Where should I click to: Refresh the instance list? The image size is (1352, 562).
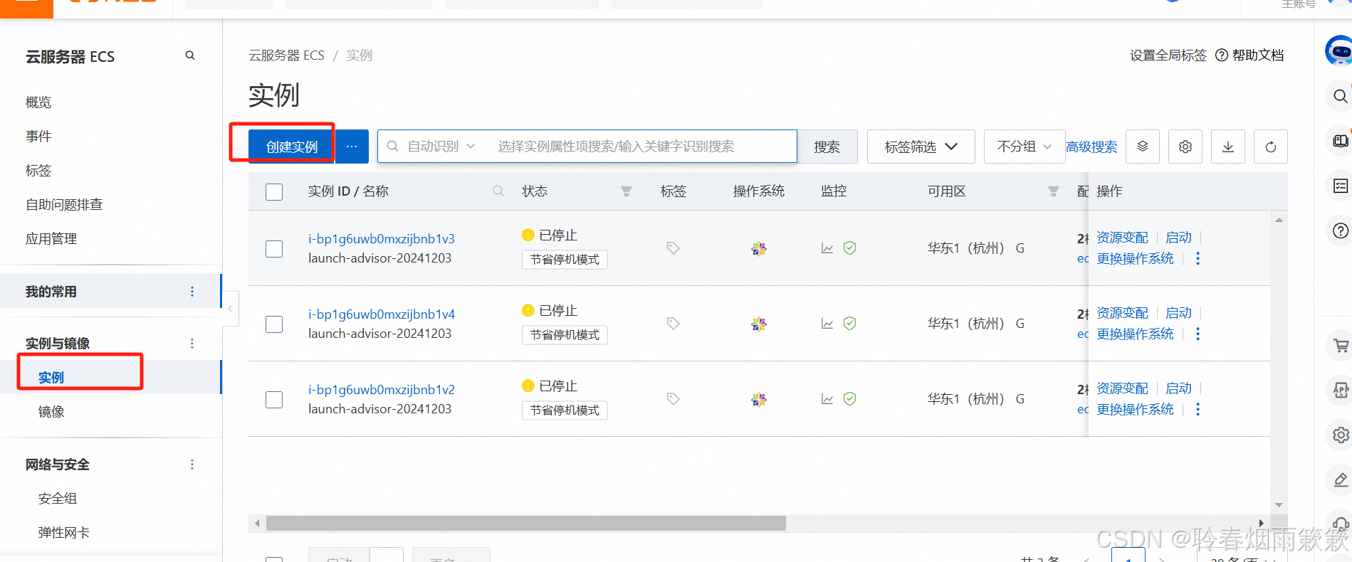[x=1271, y=147]
